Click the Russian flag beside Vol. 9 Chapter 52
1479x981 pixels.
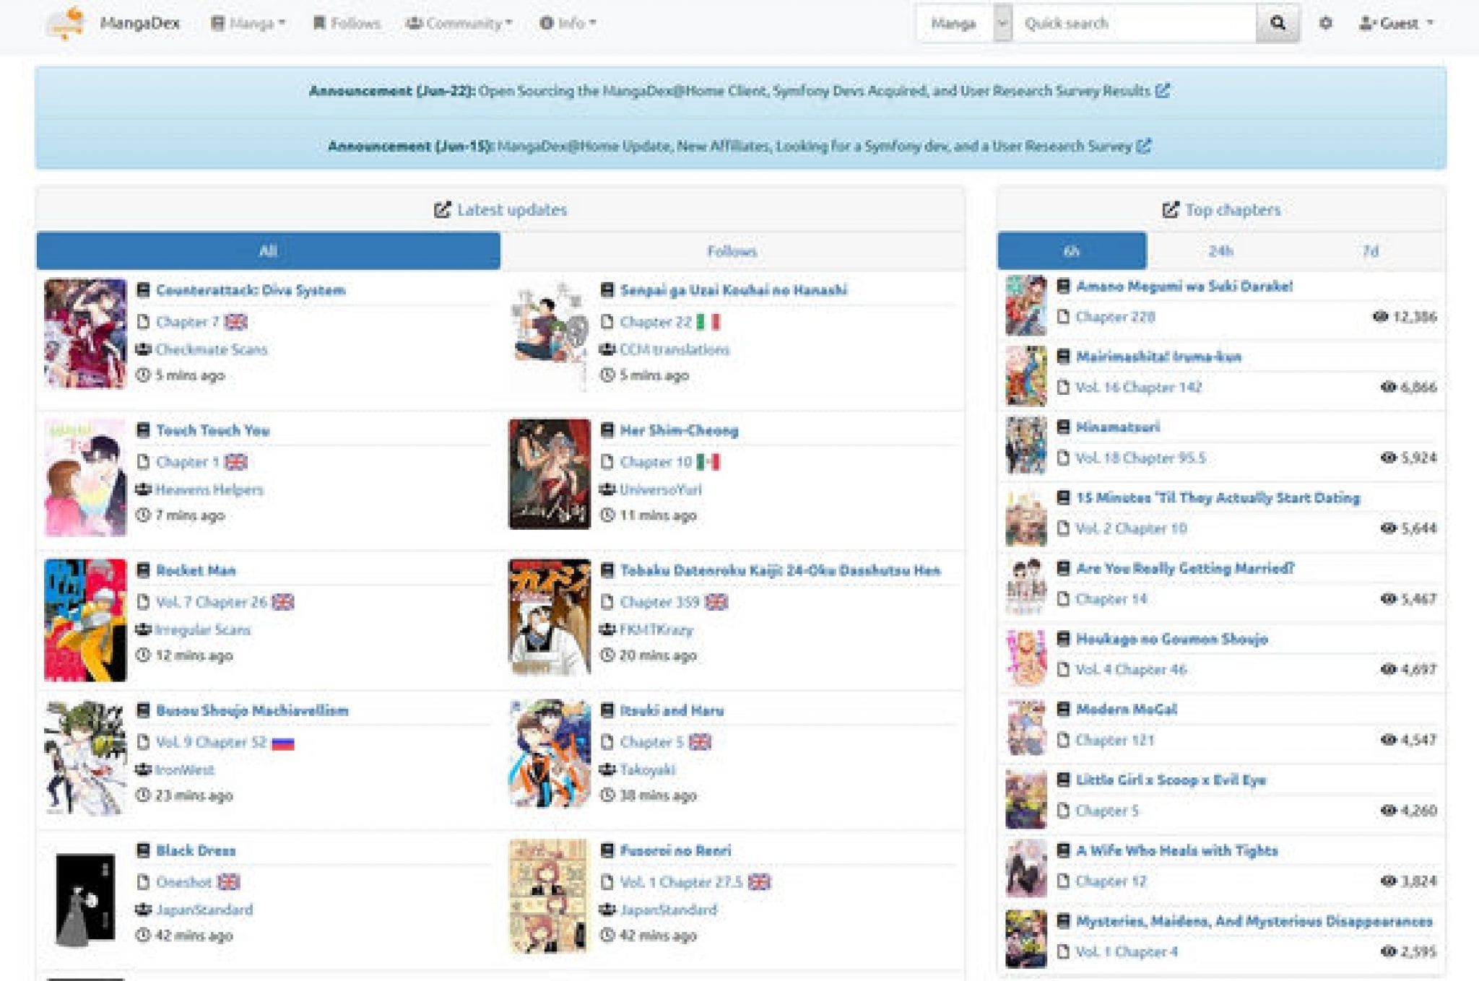pos(282,742)
